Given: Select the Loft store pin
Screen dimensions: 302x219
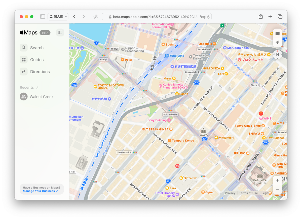Looking at the screenshot, I should click(226, 74).
